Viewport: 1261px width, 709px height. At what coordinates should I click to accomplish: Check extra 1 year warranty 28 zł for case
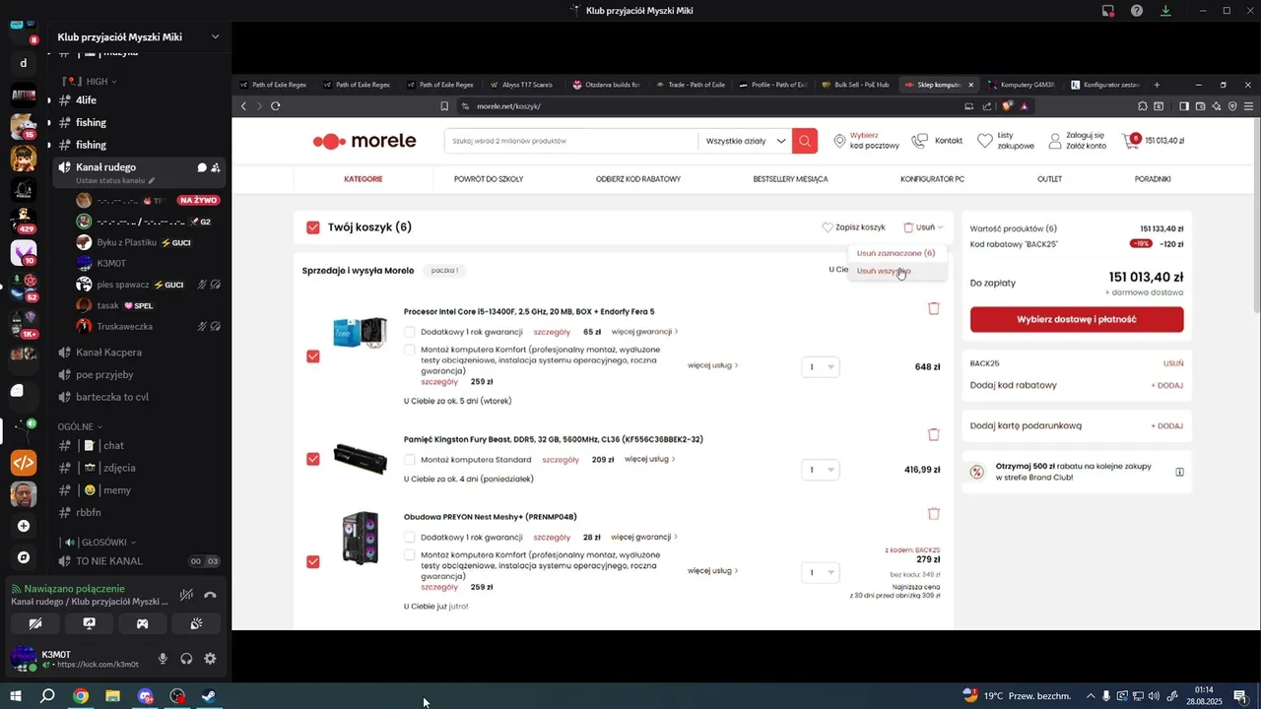click(x=410, y=537)
